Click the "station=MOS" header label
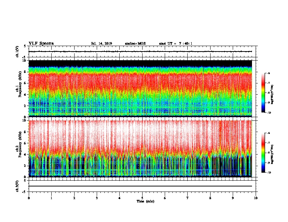Viewport: 288px width, 222px height. (x=135, y=44)
